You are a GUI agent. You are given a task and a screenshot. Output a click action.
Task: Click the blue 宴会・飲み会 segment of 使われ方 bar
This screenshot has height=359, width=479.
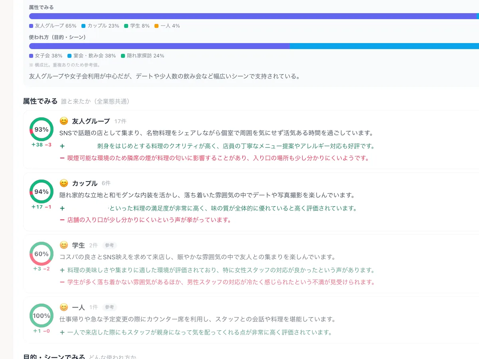coord(384,46)
